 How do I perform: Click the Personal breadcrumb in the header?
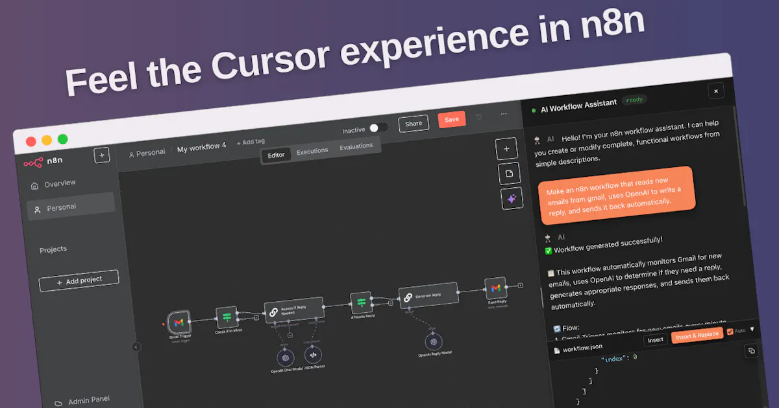[x=147, y=153]
